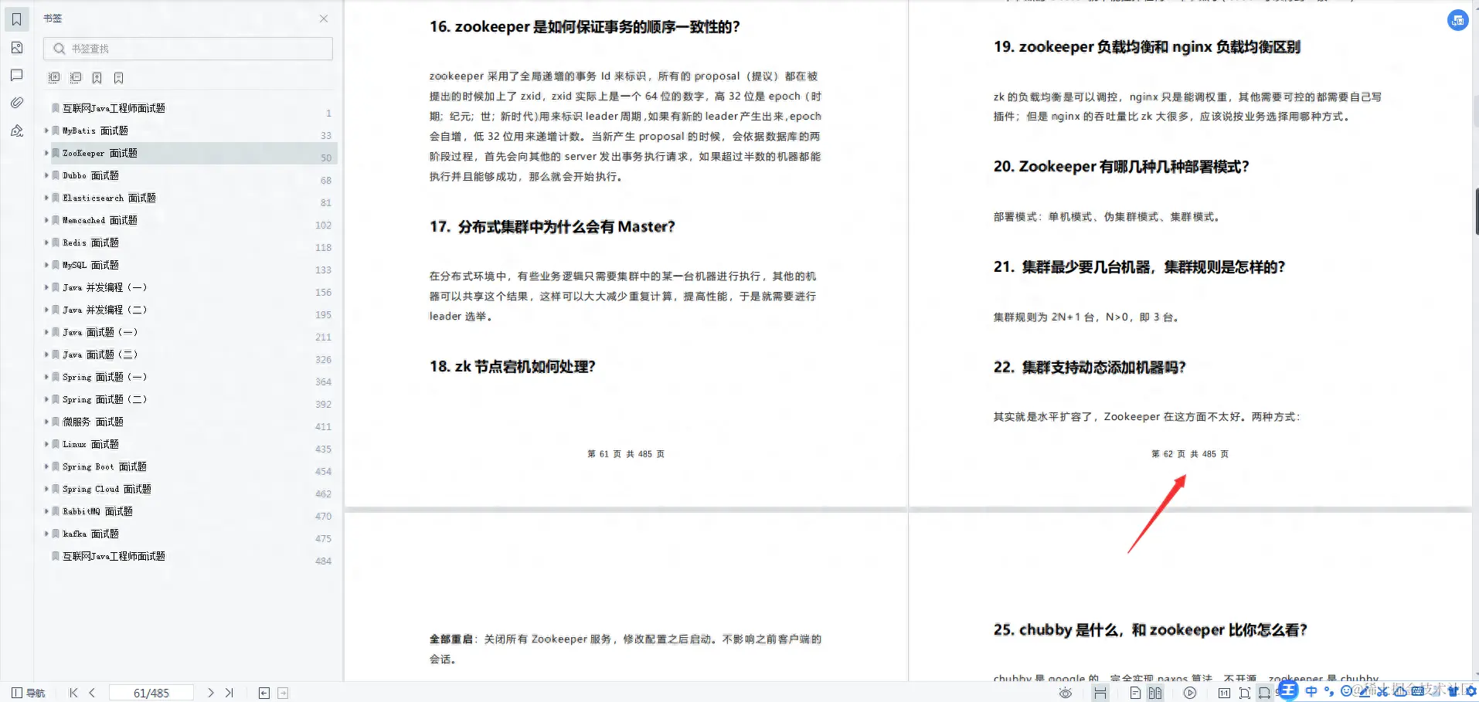
Task: Toggle continuous scrolling view icon
Action: pyautogui.click(x=1100, y=693)
